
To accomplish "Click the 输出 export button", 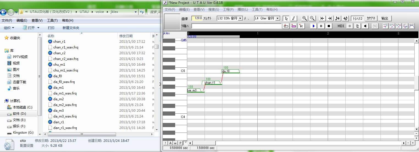I will coord(385,18).
